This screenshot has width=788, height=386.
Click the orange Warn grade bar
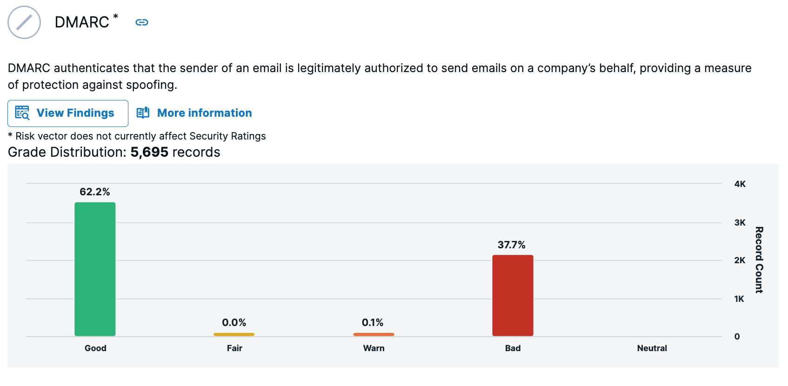pyautogui.click(x=374, y=334)
